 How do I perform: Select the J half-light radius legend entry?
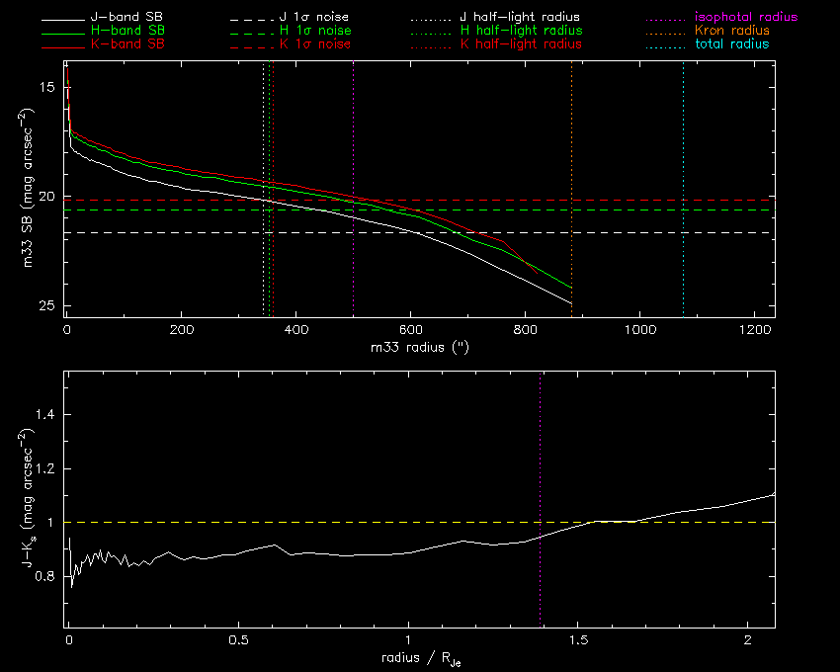tap(520, 18)
